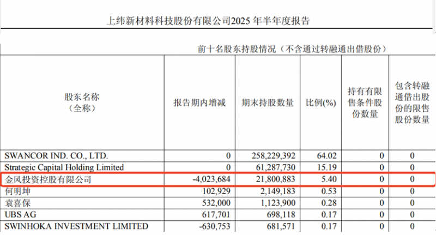This screenshot has width=436, height=235.
Task: Select holding quantity 61,287,730
Action: 276,167
